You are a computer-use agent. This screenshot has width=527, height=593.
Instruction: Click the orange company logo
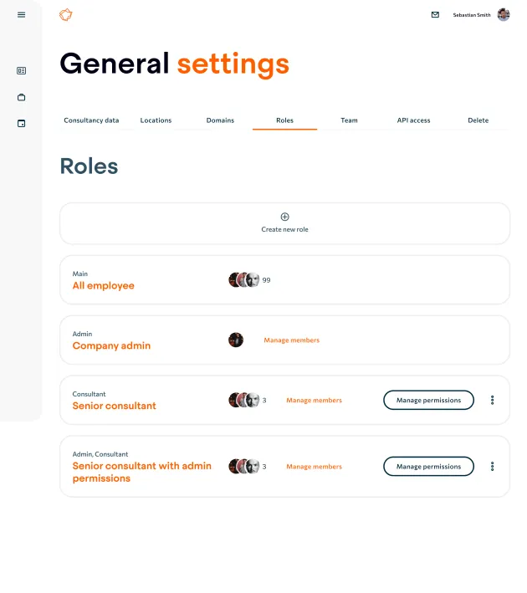[x=65, y=15]
